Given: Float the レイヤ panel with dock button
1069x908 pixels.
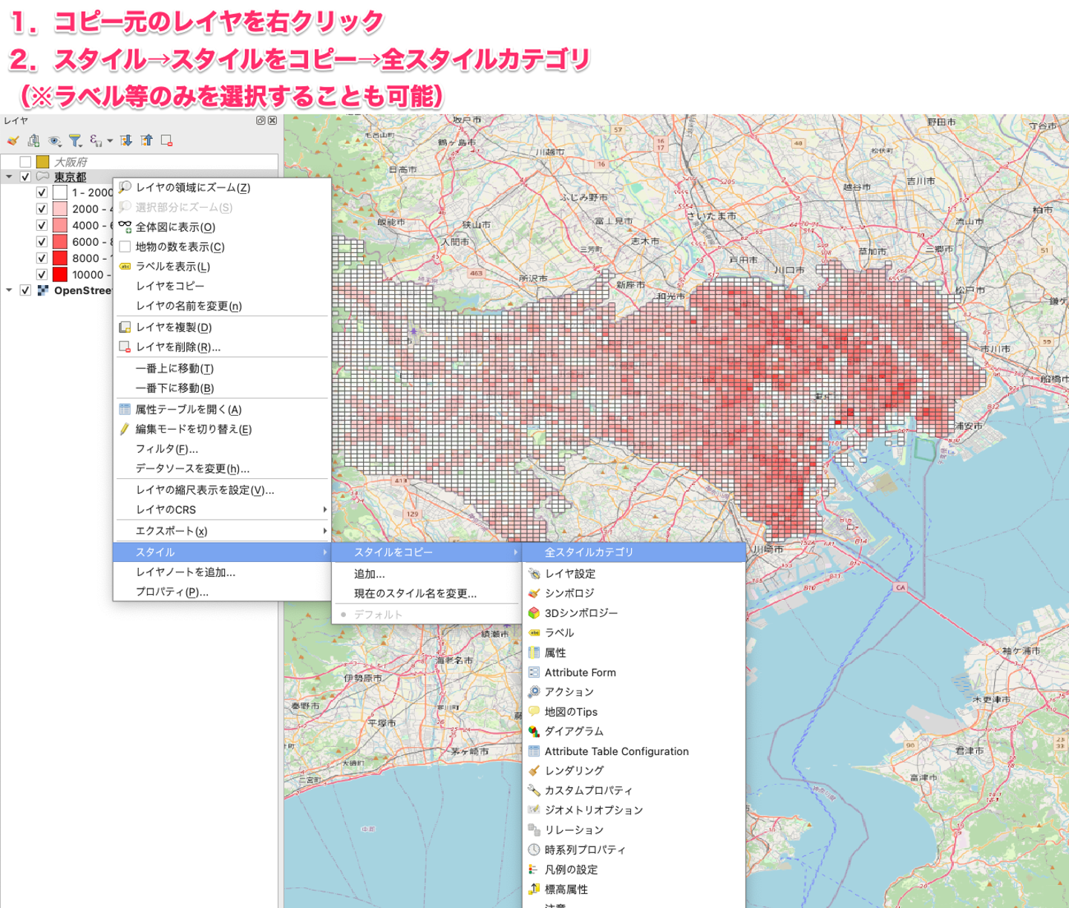Looking at the screenshot, I should pos(261,120).
